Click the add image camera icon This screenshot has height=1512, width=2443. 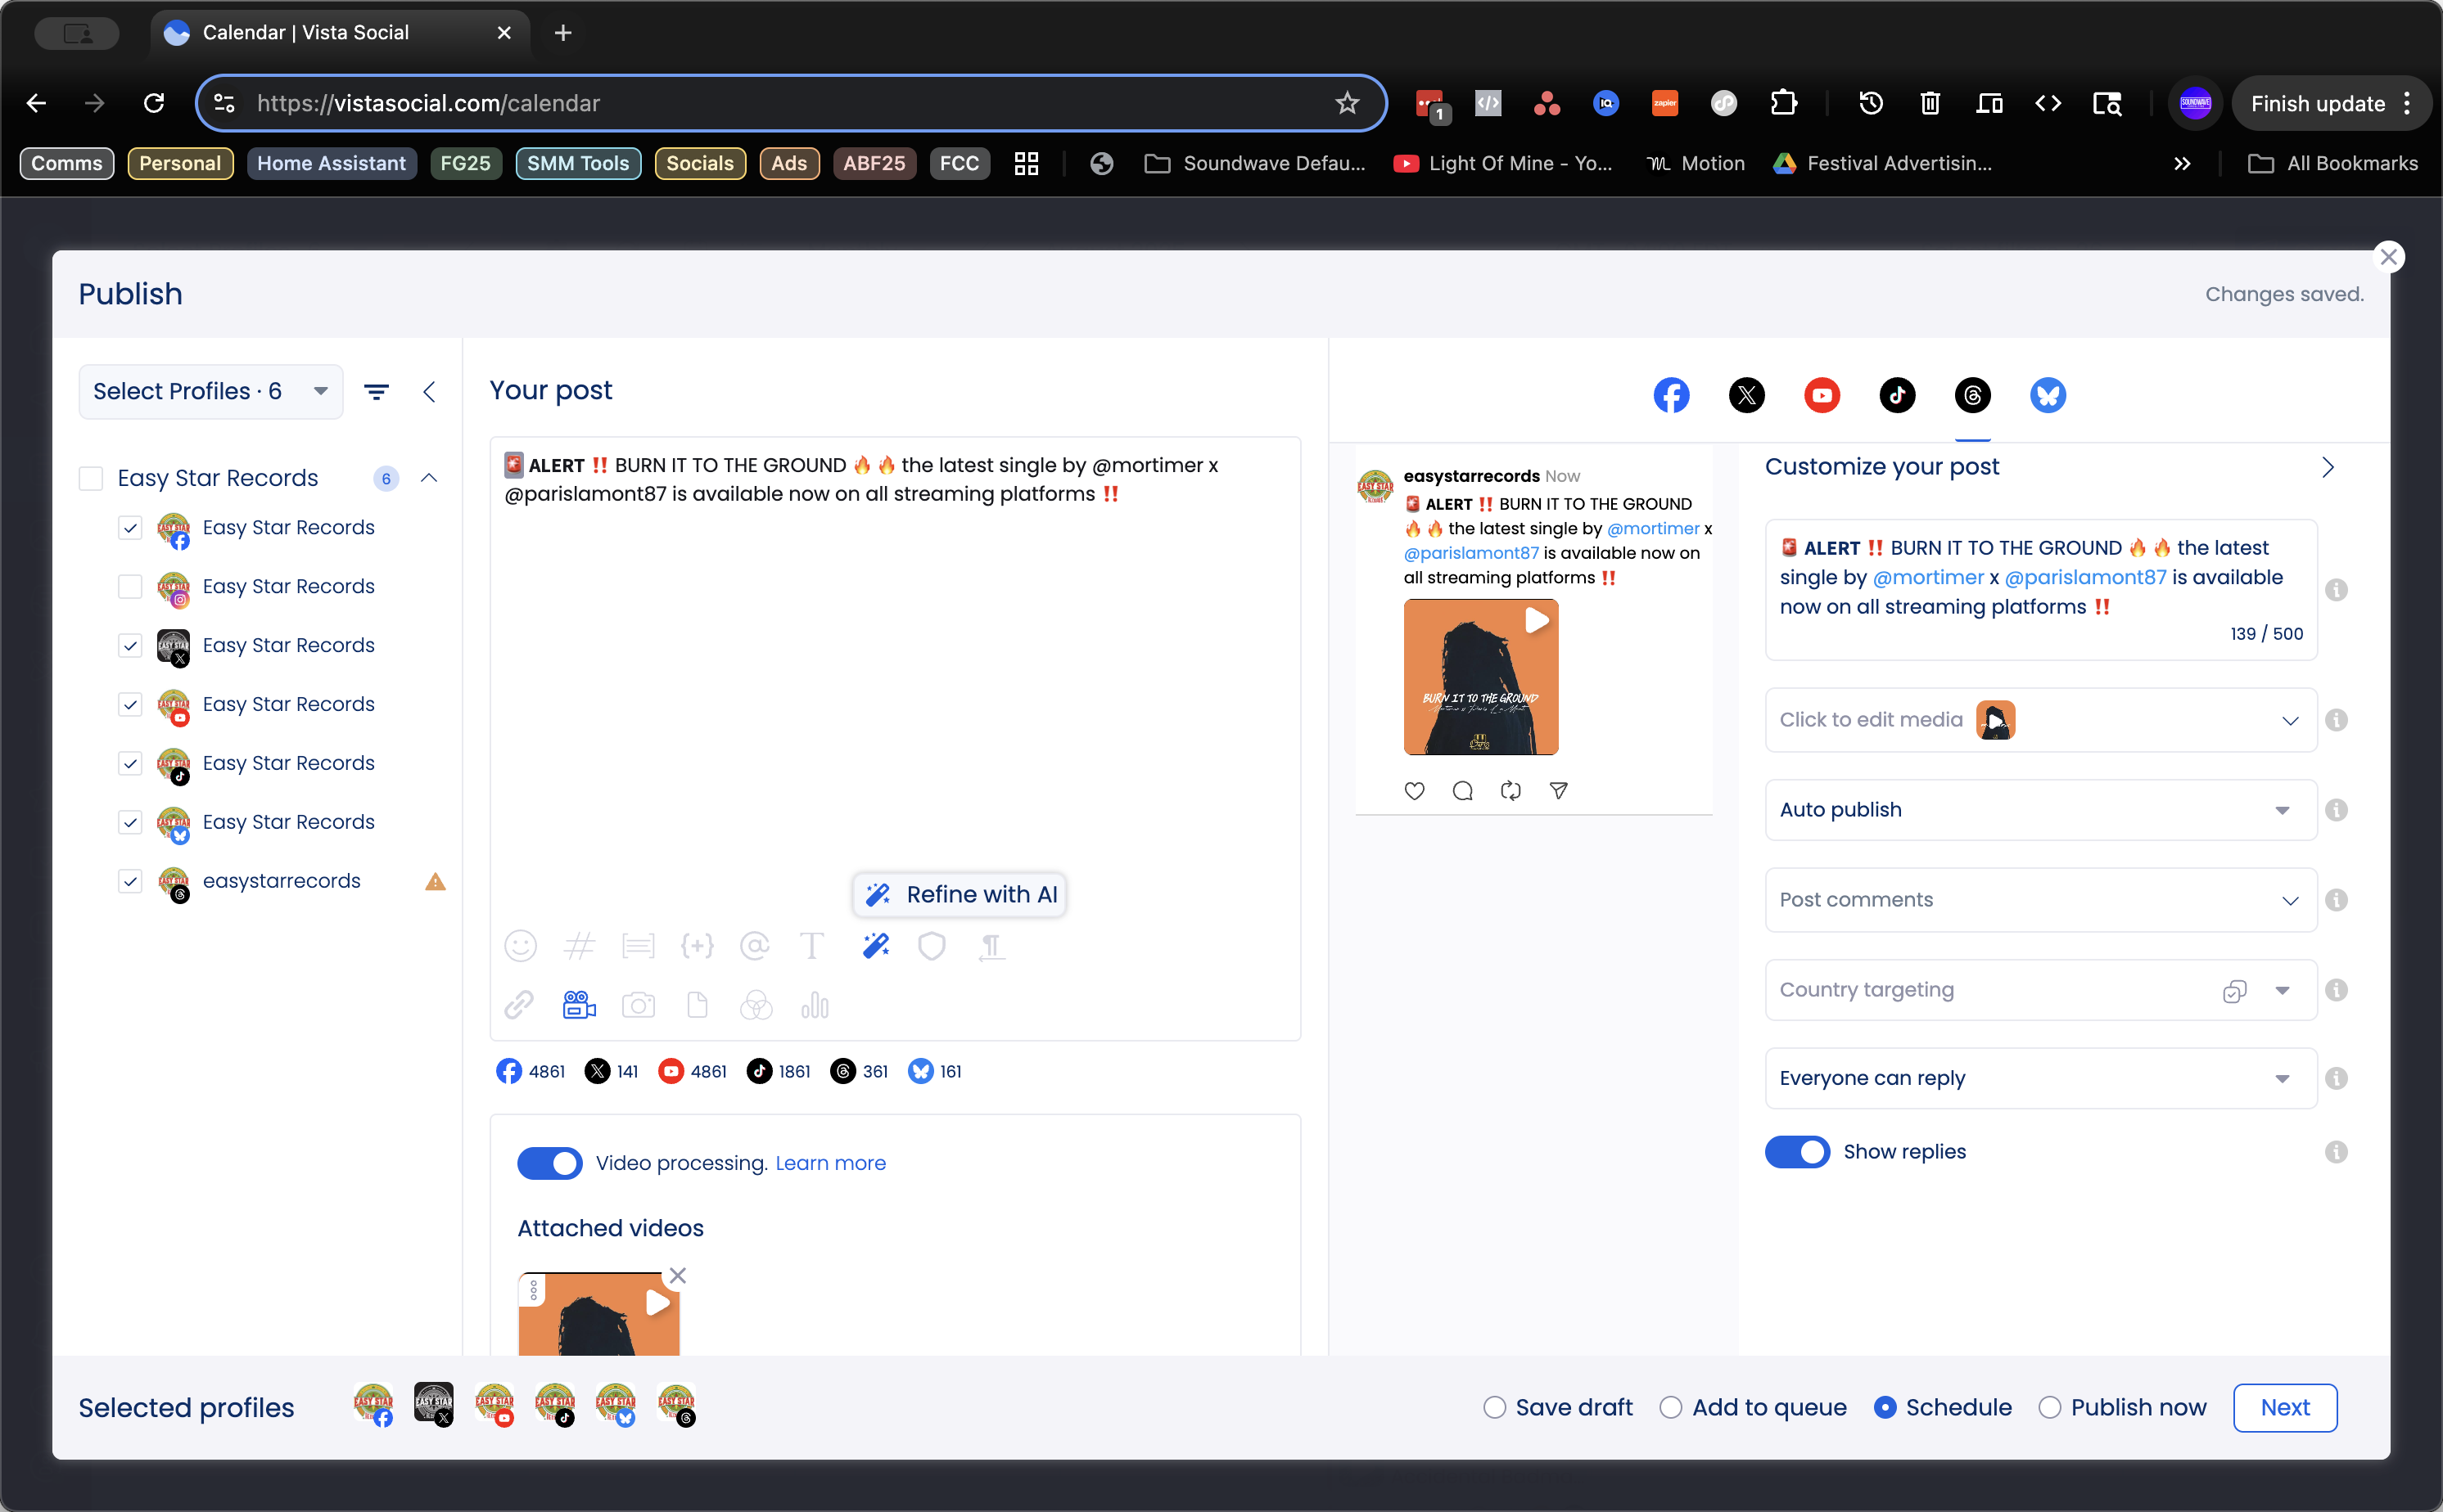[x=639, y=1005]
